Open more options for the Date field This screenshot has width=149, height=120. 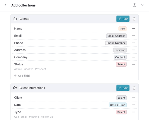133,105
